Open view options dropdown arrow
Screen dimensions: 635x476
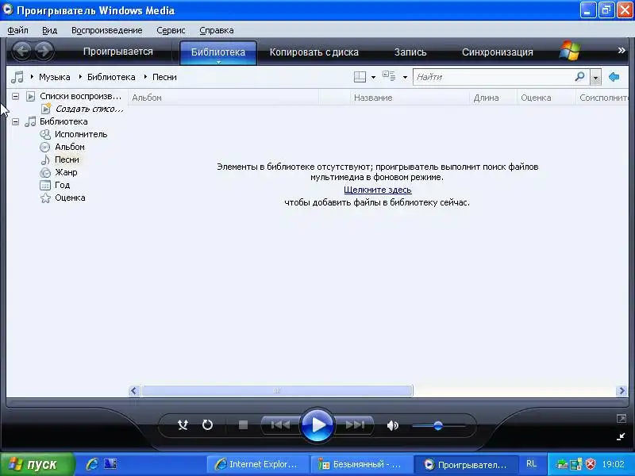click(405, 77)
